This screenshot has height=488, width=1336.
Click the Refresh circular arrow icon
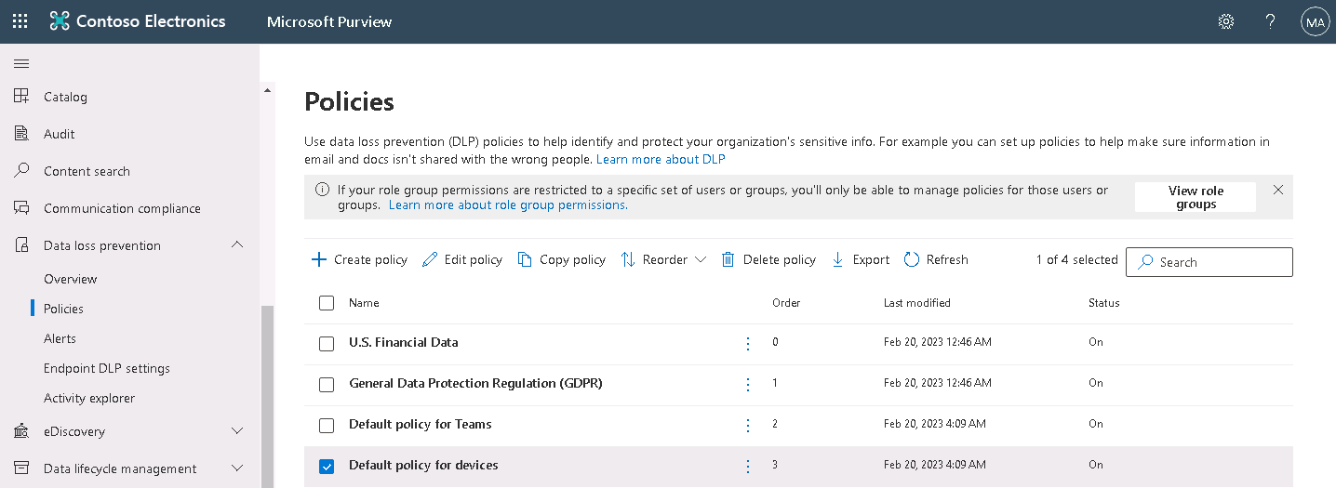[912, 259]
